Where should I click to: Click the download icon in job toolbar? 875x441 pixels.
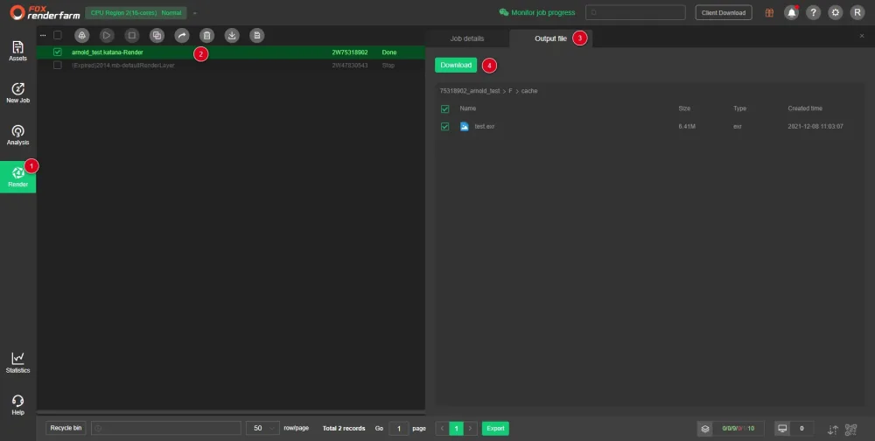pyautogui.click(x=232, y=35)
